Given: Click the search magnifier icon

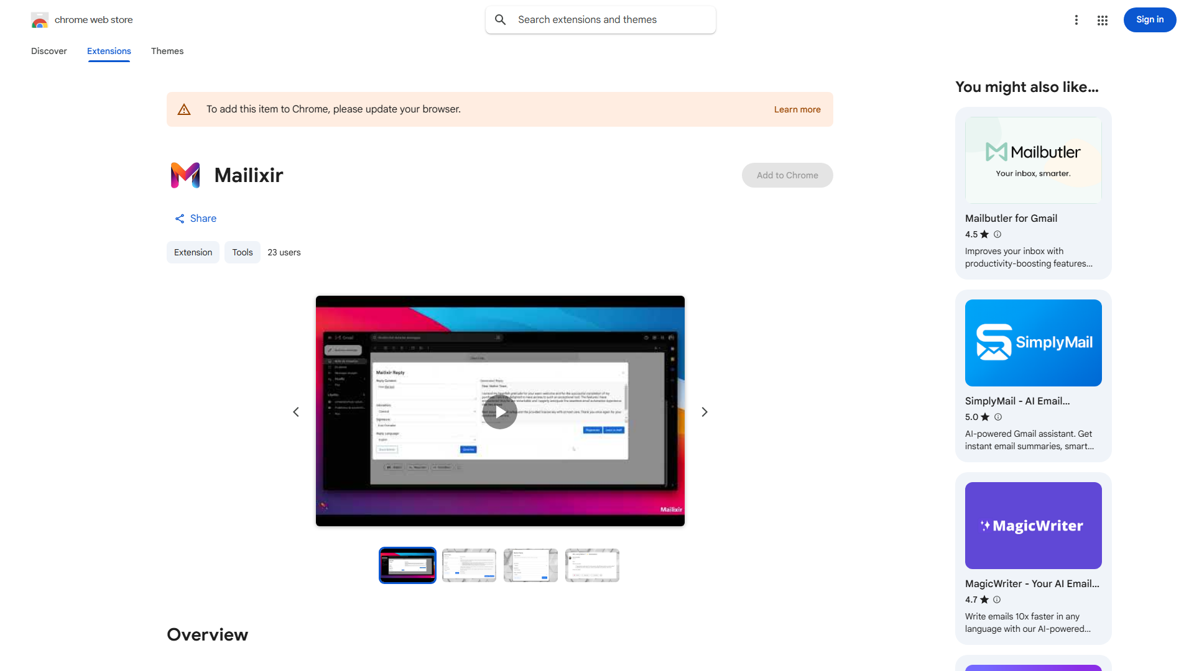Looking at the screenshot, I should tap(501, 20).
